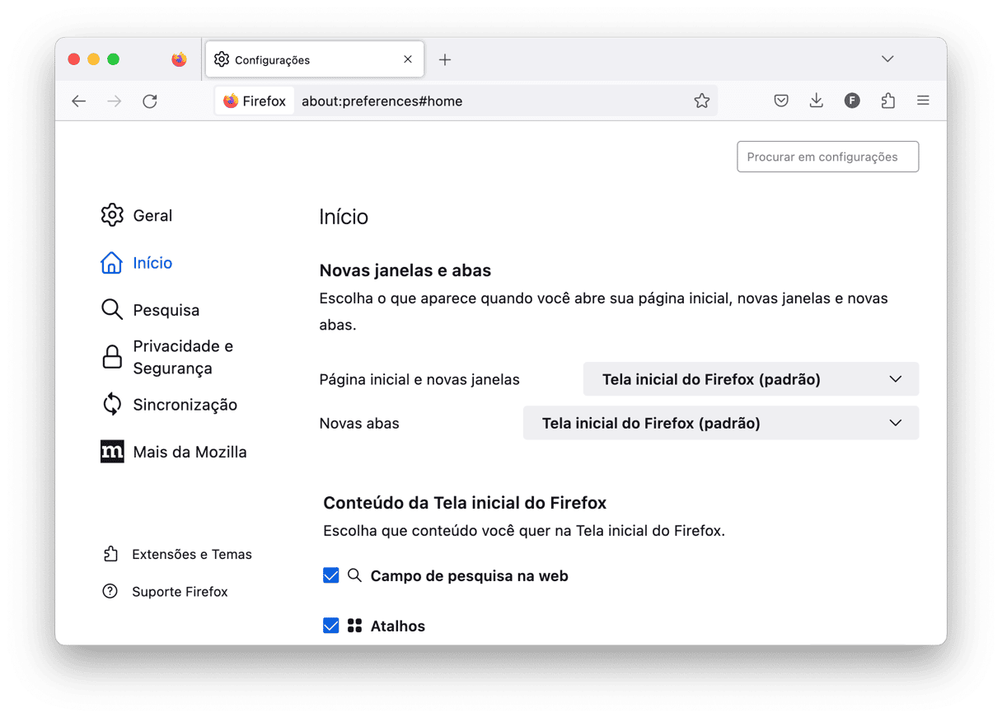Click the Privacidade e Segurança lock icon
This screenshot has width=1002, height=718.
pos(111,357)
